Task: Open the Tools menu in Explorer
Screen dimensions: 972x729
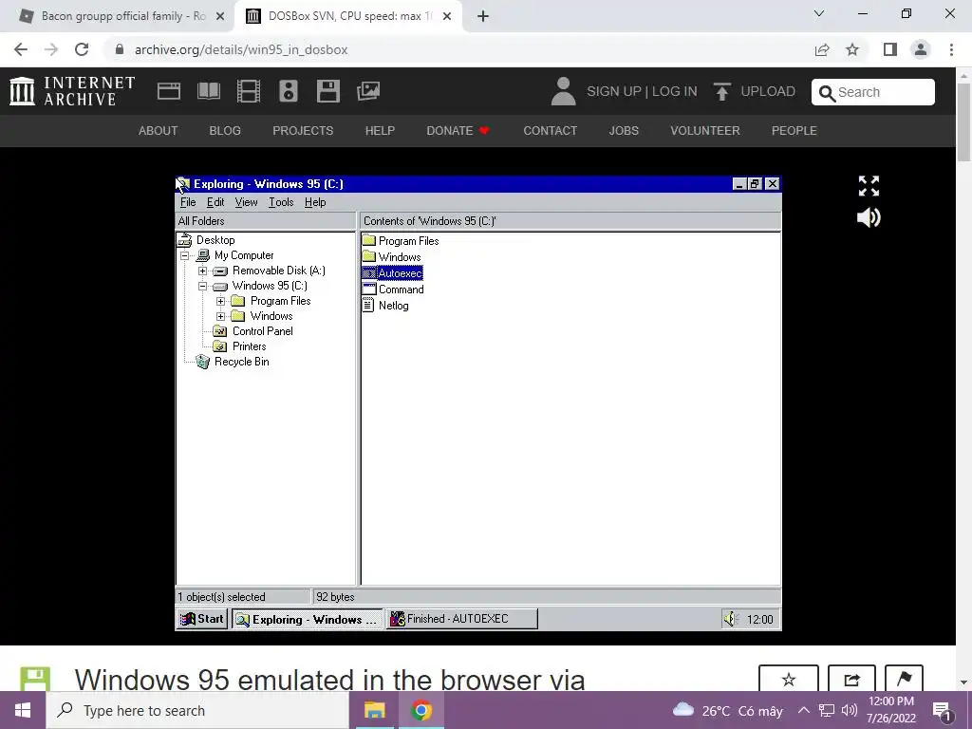Action: pyautogui.click(x=281, y=202)
